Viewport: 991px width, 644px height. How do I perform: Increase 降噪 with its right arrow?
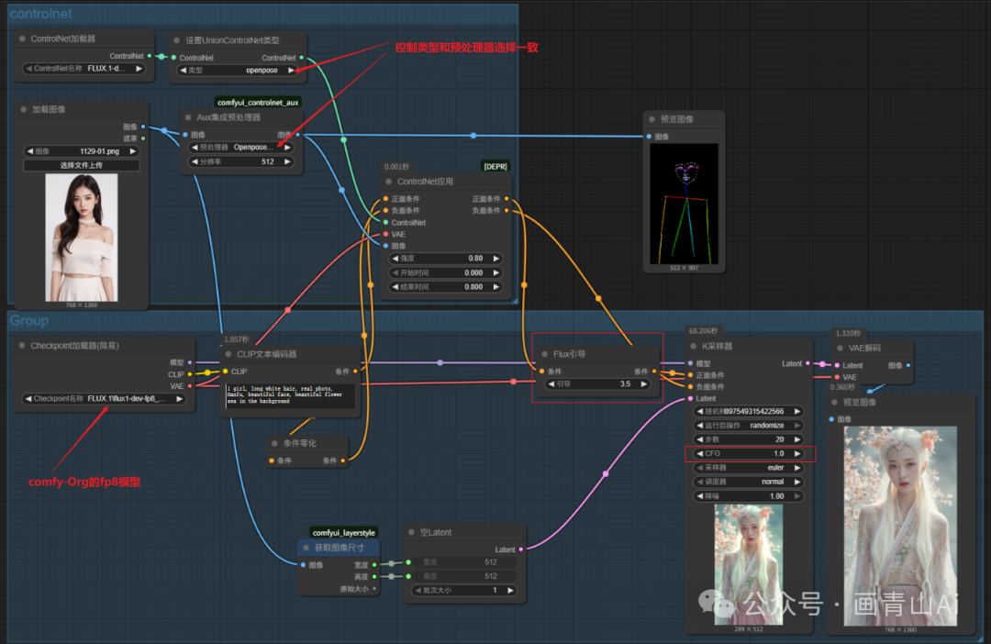797,496
